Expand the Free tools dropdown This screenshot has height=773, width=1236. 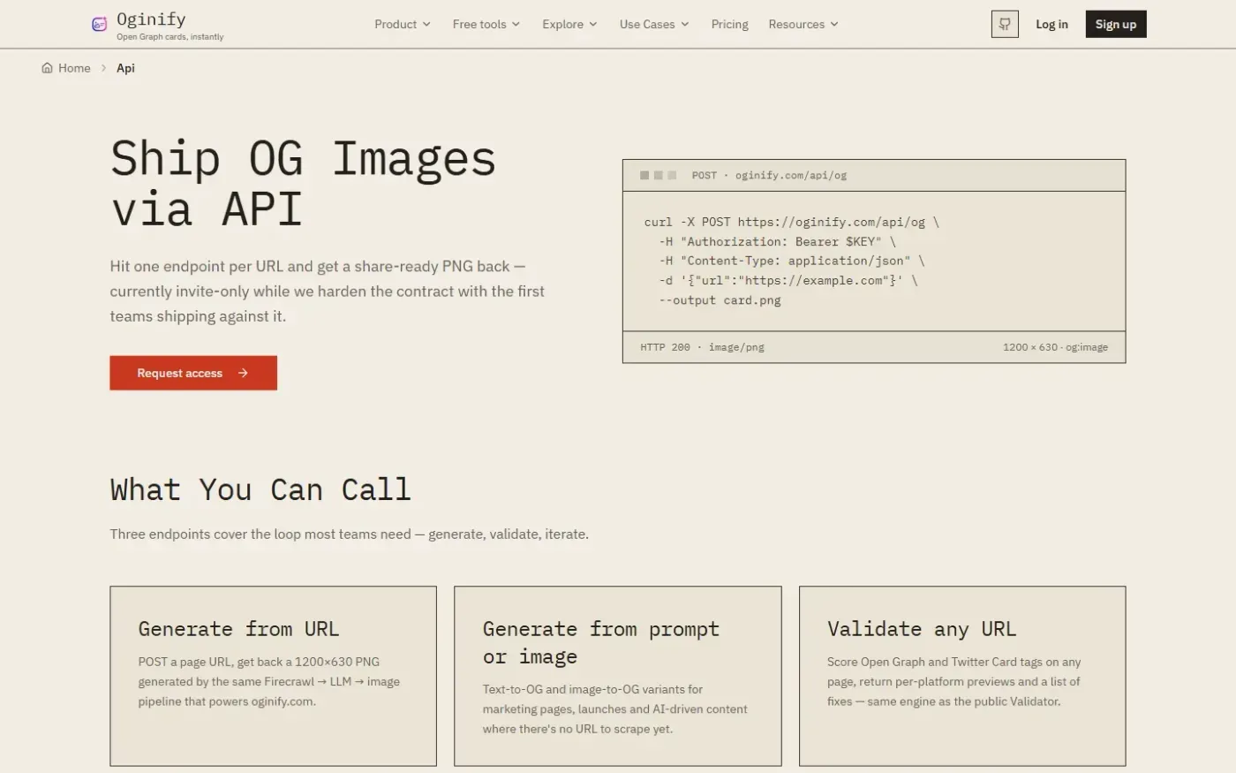486,24
